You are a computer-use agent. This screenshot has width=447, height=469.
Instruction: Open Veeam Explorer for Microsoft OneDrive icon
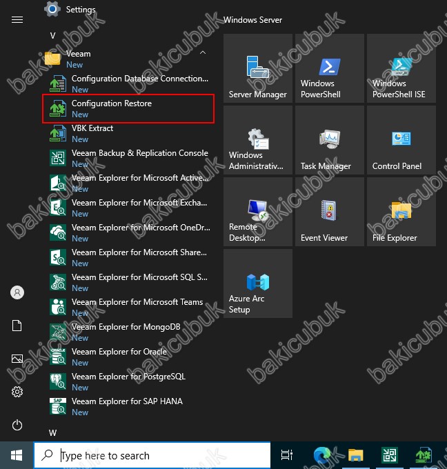tap(58, 232)
